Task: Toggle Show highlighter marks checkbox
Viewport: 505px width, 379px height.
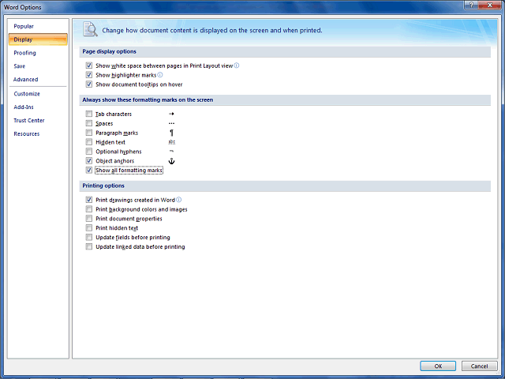Action: 89,75
